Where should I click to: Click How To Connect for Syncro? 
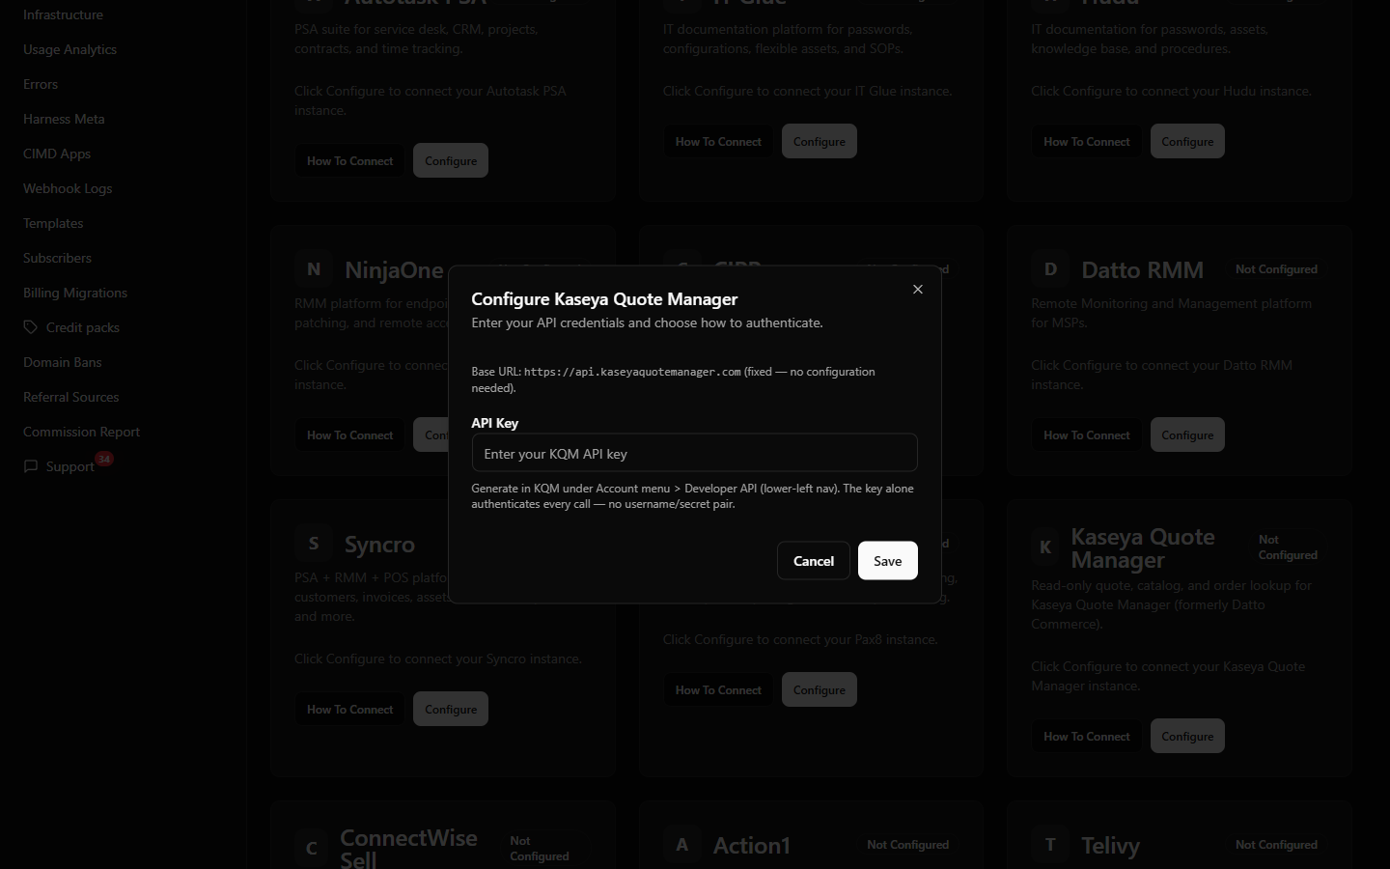coord(349,710)
